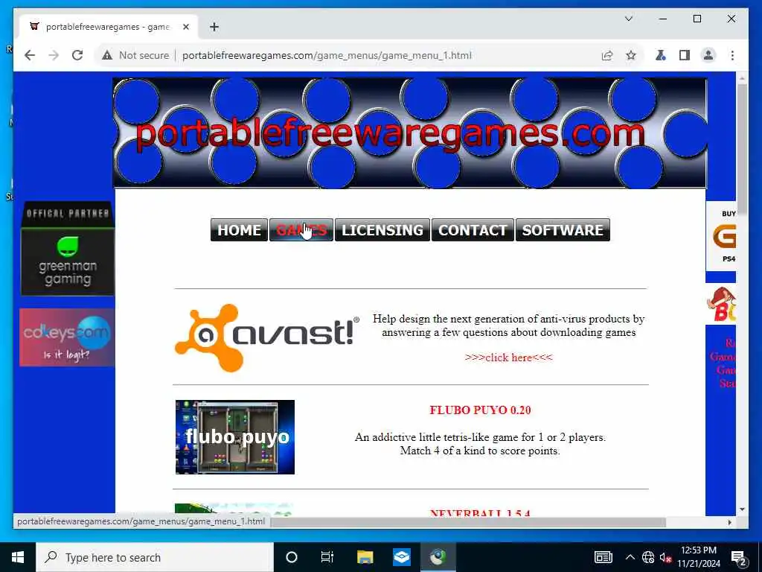Image resolution: width=762 pixels, height=572 pixels.
Task: Click the BUY ad on right sidebar
Action: [x=720, y=236]
